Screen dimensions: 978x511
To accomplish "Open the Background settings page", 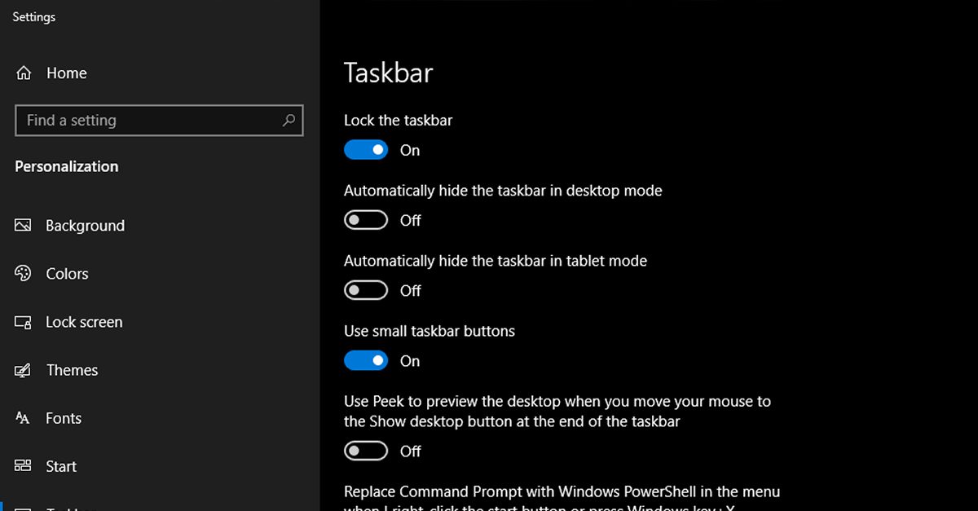I will (85, 226).
